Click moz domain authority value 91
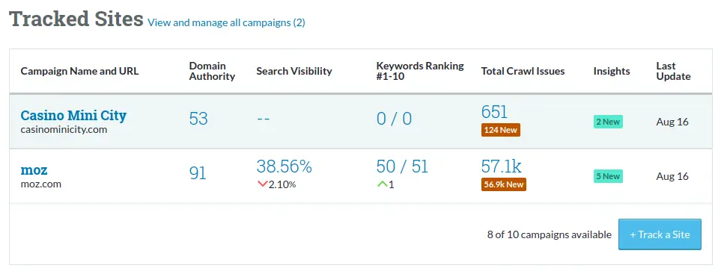The height and width of the screenshot is (274, 715). click(198, 173)
